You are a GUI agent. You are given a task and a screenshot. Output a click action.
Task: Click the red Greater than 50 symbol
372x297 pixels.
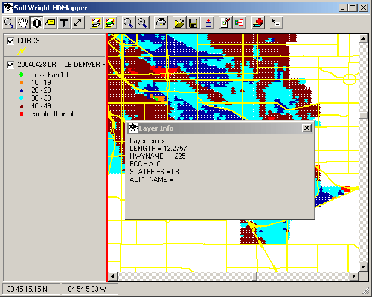pyautogui.click(x=22, y=114)
